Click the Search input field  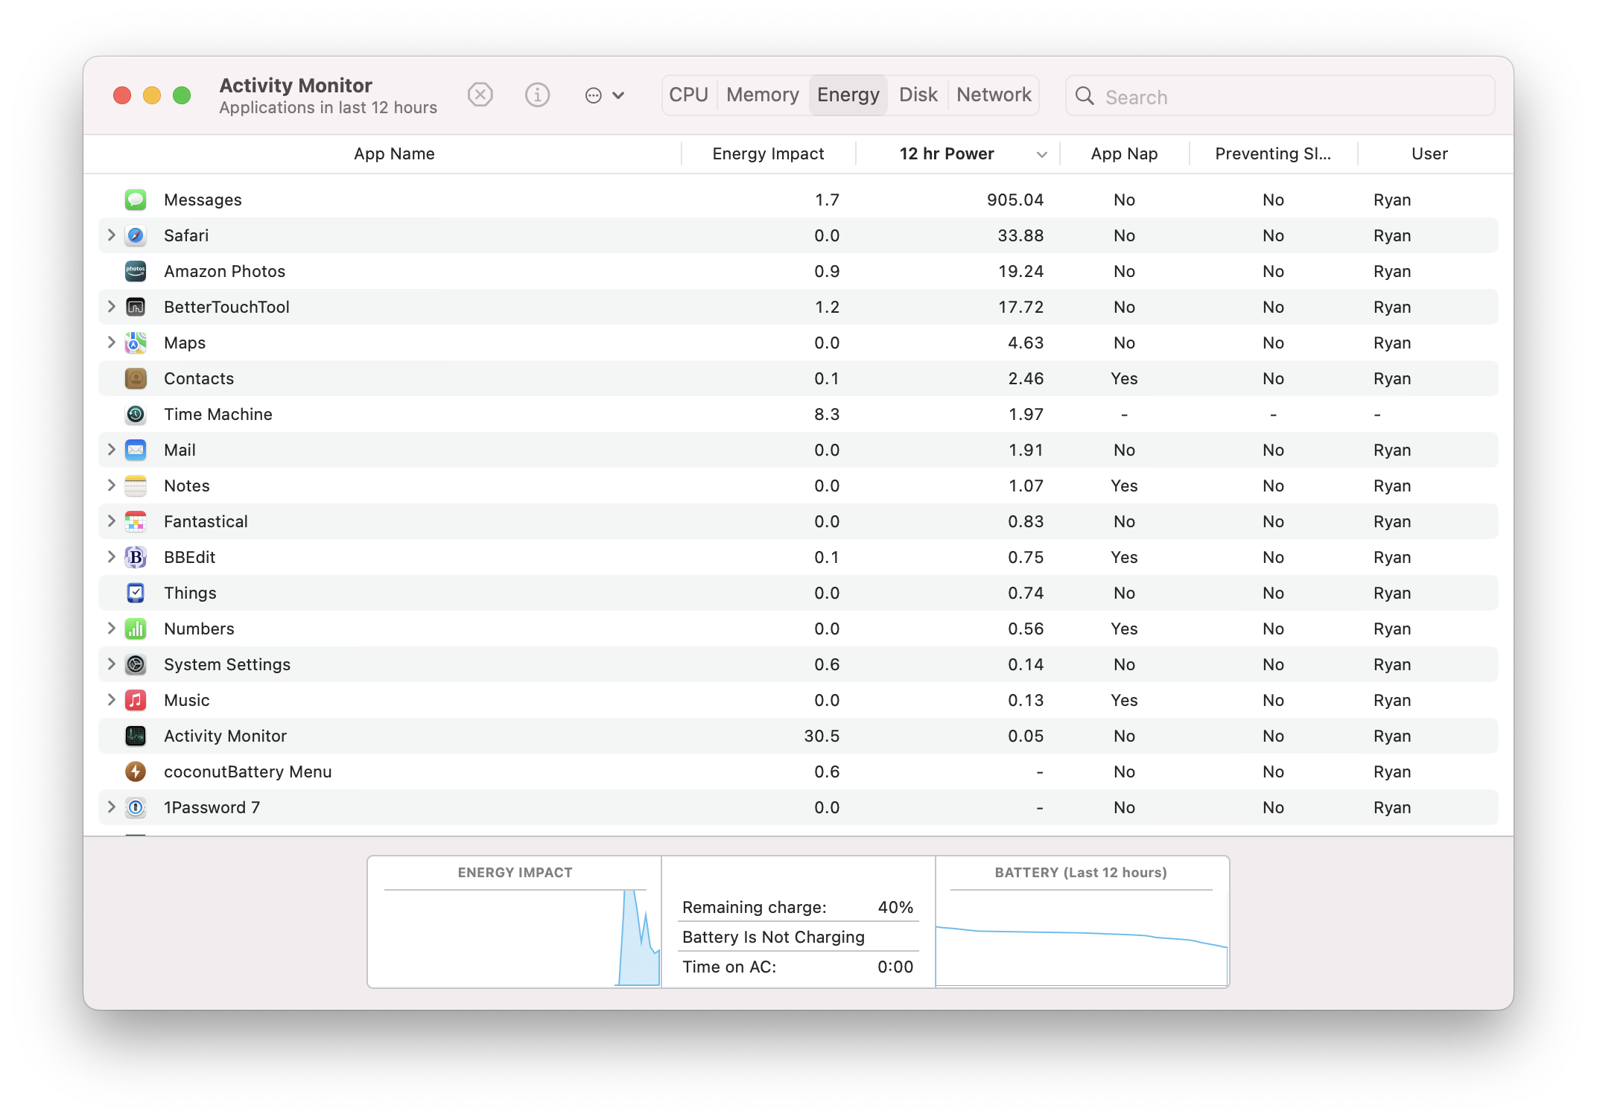tap(1295, 97)
